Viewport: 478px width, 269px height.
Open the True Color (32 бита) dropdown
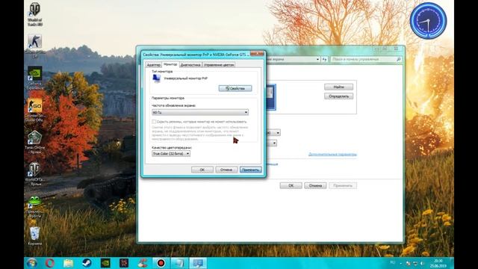[x=171, y=154]
